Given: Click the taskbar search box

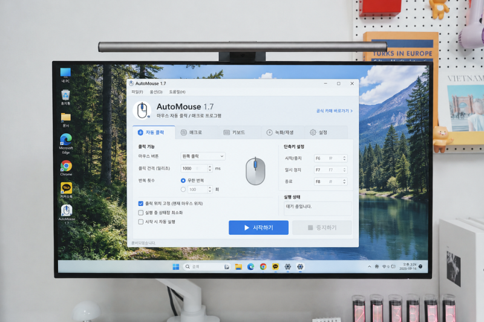Looking at the screenshot, I should click(206, 266).
